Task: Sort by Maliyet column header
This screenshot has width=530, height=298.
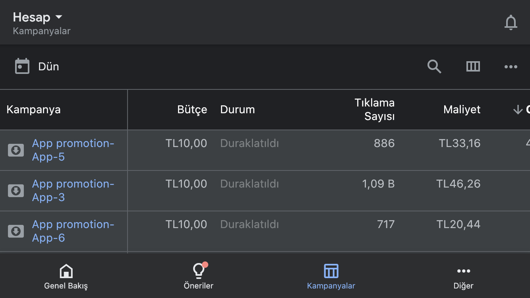Action: tap(462, 110)
